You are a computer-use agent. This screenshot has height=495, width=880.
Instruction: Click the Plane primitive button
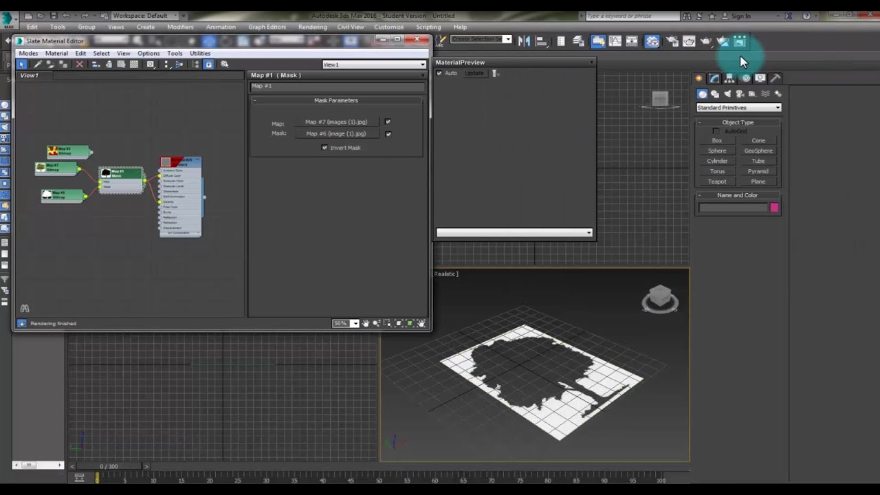[758, 181]
